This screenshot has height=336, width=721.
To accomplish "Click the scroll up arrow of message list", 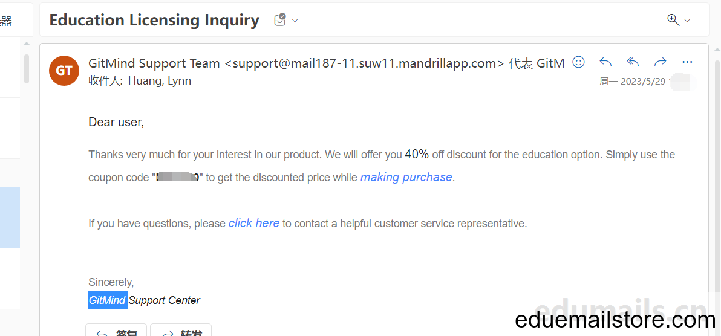I will 27,44.
